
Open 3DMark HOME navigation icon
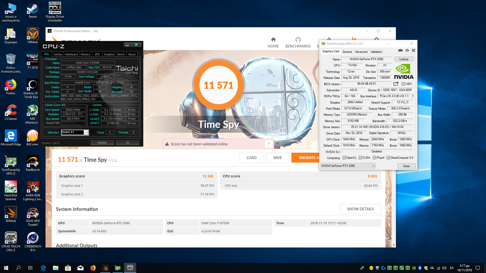pos(273,42)
